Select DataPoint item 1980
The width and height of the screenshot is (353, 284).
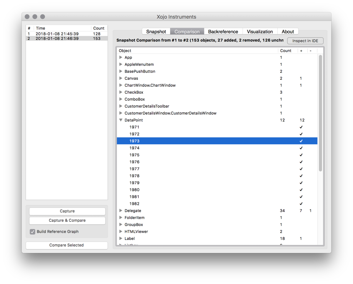pyautogui.click(x=217, y=190)
